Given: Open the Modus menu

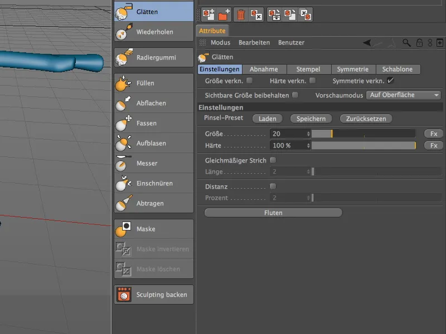Looking at the screenshot, I should pos(220,43).
